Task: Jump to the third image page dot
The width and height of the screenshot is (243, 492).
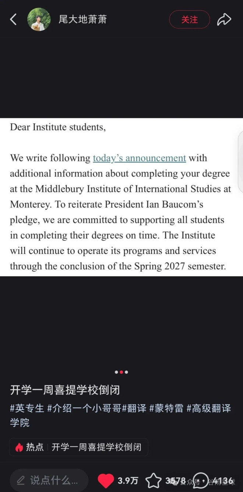Action: coord(126,372)
